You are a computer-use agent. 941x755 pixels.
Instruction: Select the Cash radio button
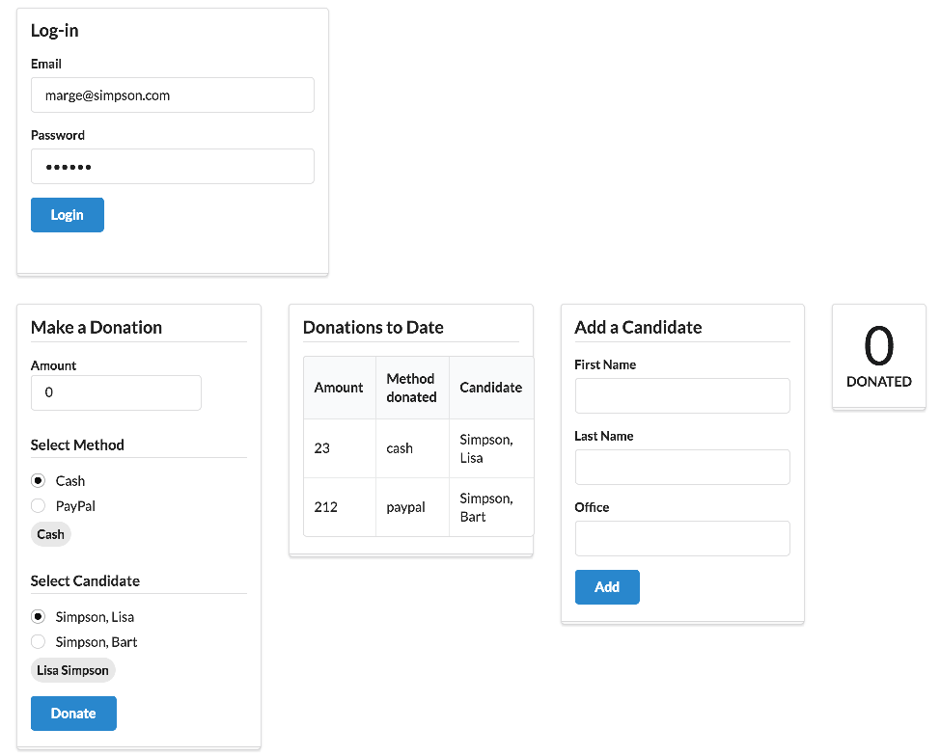point(39,481)
